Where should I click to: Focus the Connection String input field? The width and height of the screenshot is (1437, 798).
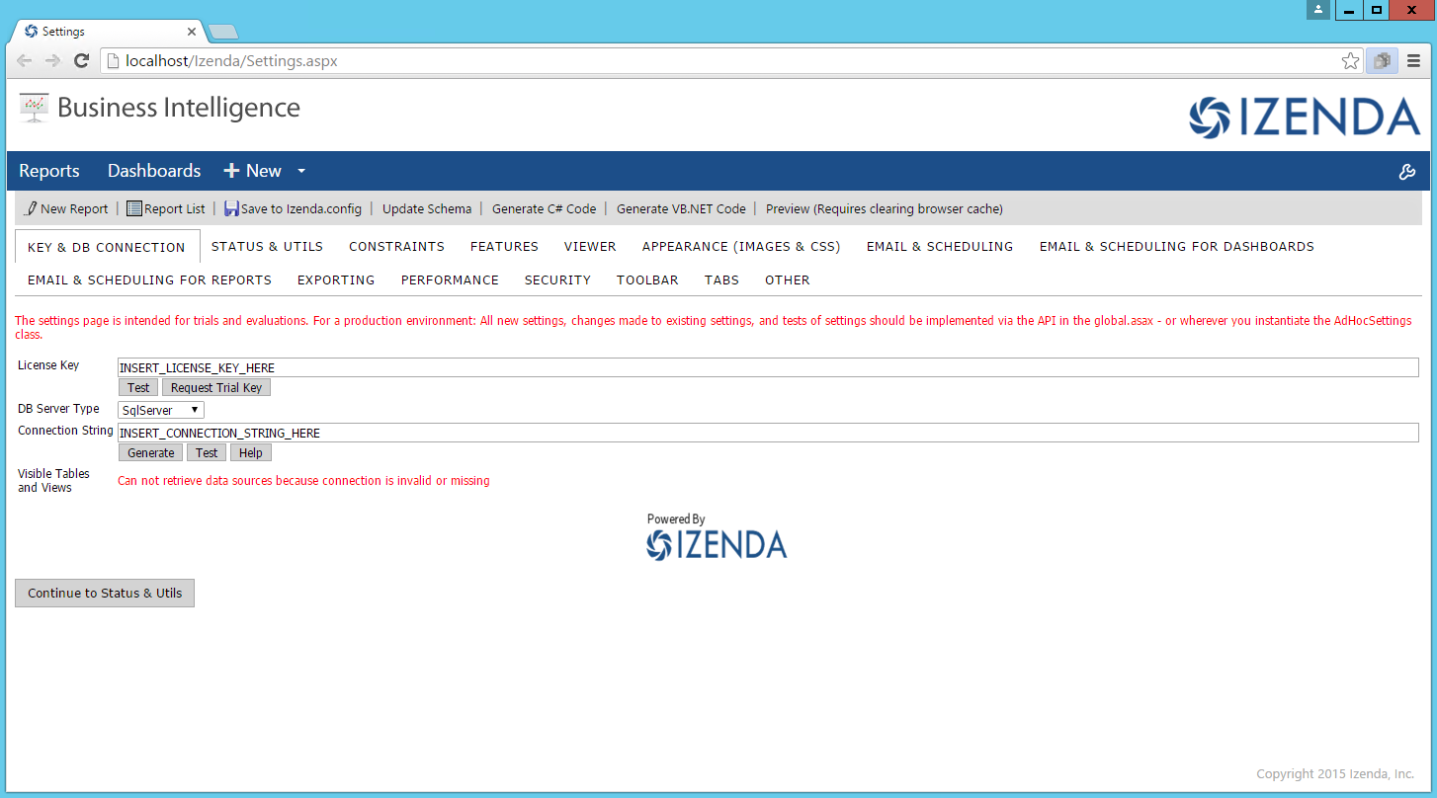(768, 433)
